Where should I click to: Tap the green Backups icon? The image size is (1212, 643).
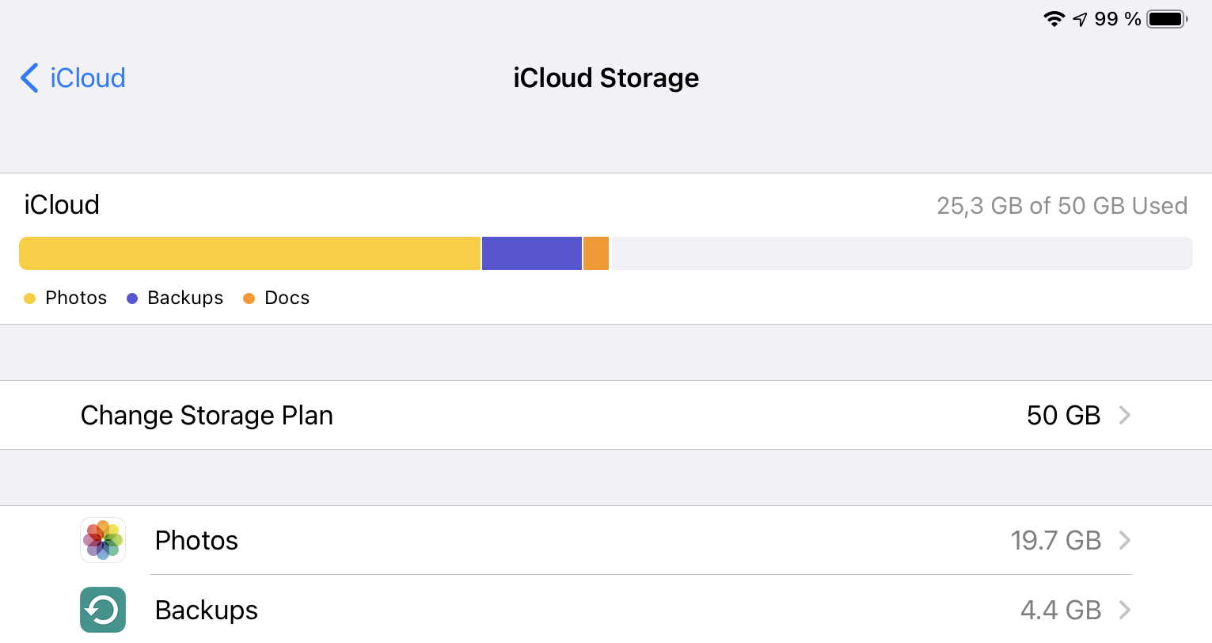[x=103, y=610]
